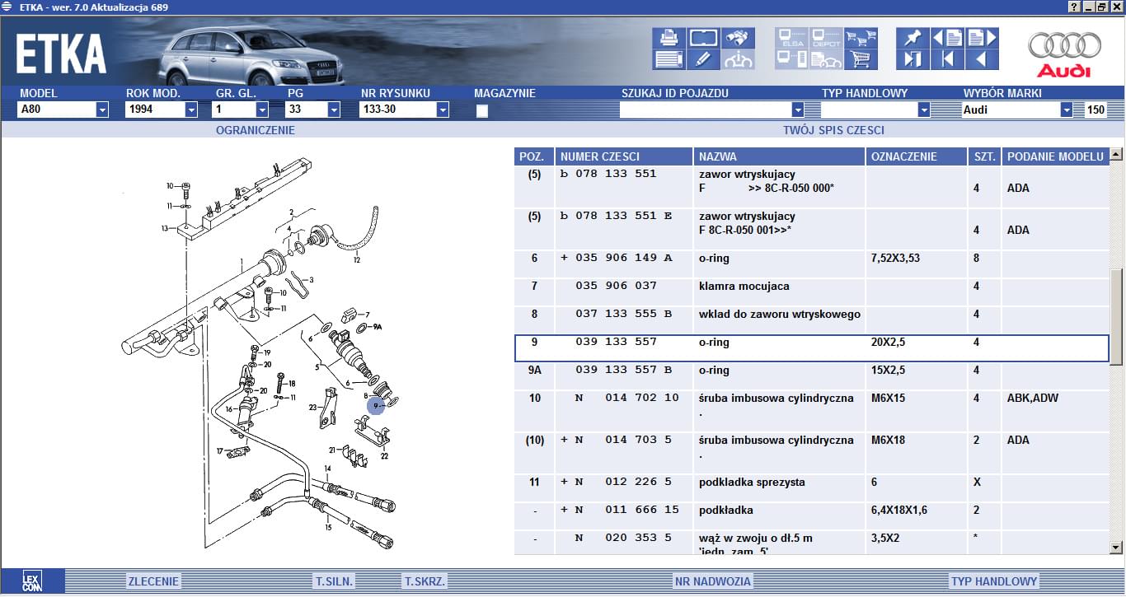Expand the WYBÓR MARKI dropdown showing Audi

1067,110
